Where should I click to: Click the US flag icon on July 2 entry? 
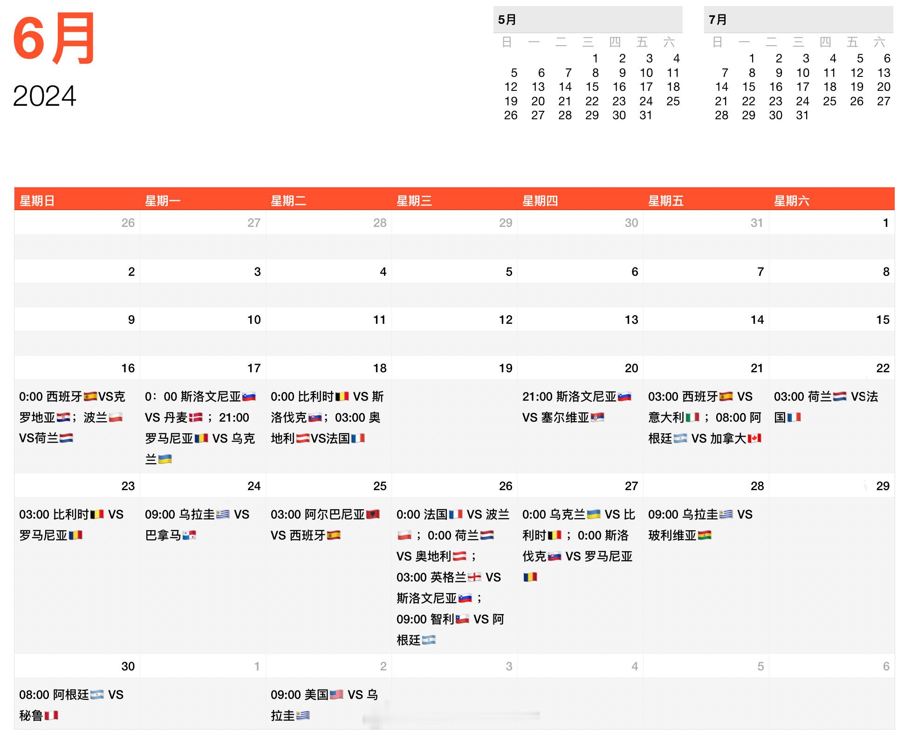(x=336, y=694)
